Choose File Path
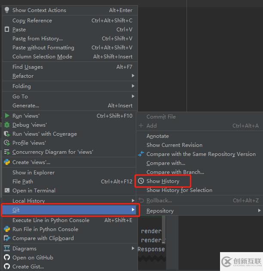The width and height of the screenshot is (263, 271). pyautogui.click(x=70, y=182)
